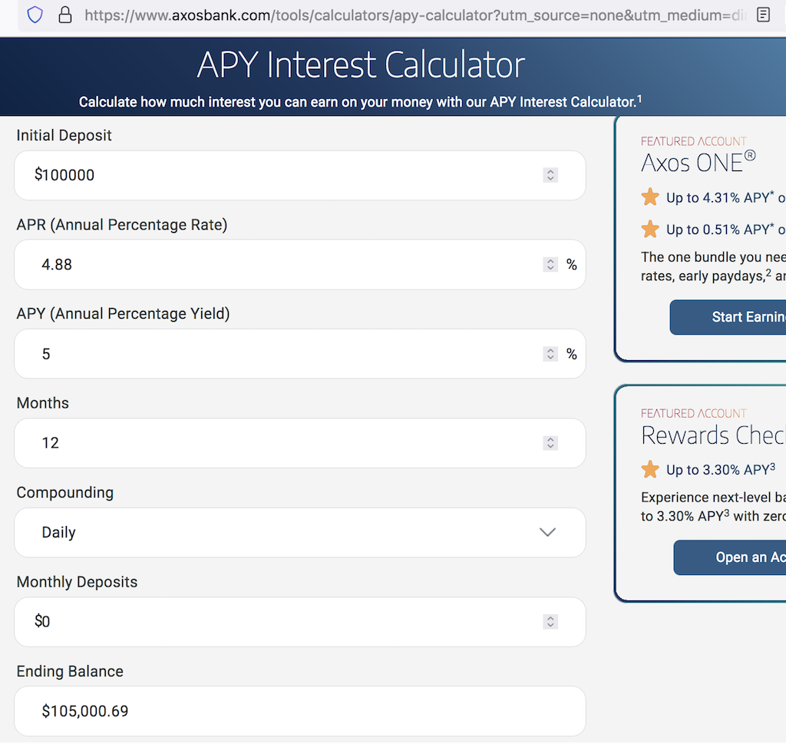Viewport: 786px width, 744px height.
Task: Expand compounding options via the chevron
Action: (547, 531)
